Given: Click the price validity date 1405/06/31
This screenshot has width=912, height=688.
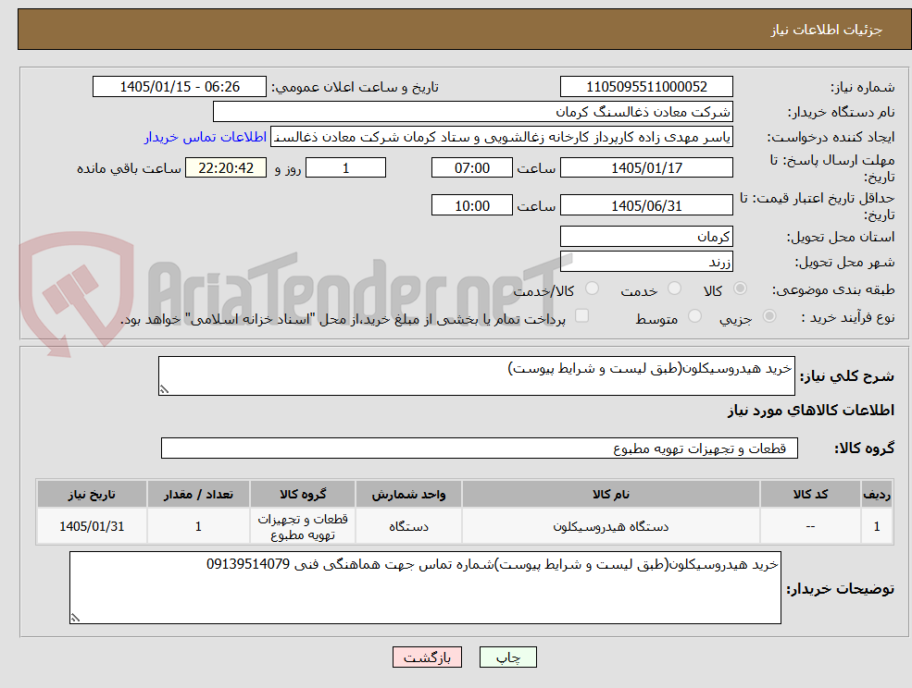Looking at the screenshot, I should coord(646,205).
